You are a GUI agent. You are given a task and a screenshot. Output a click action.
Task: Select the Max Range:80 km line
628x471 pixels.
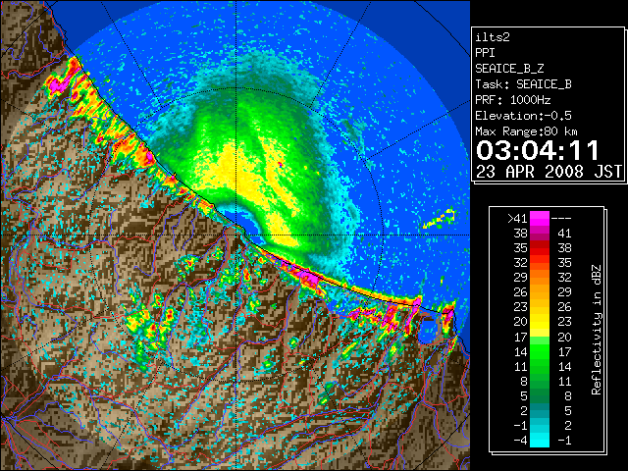pos(527,131)
